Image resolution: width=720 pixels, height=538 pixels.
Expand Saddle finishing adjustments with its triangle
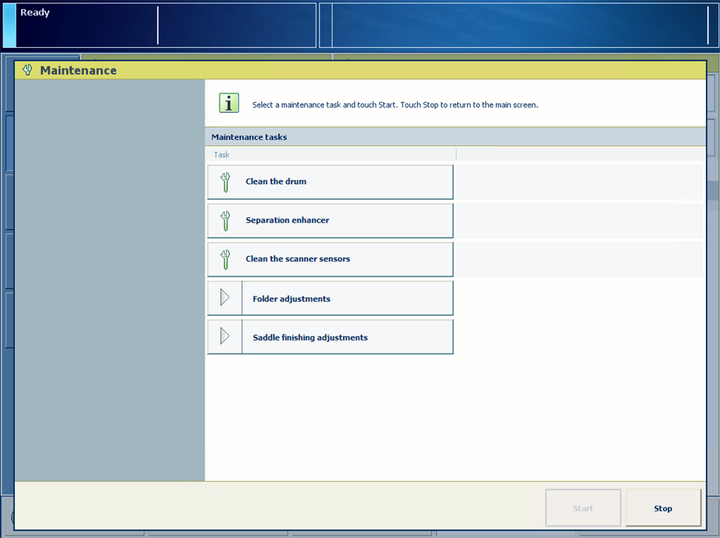click(x=225, y=336)
